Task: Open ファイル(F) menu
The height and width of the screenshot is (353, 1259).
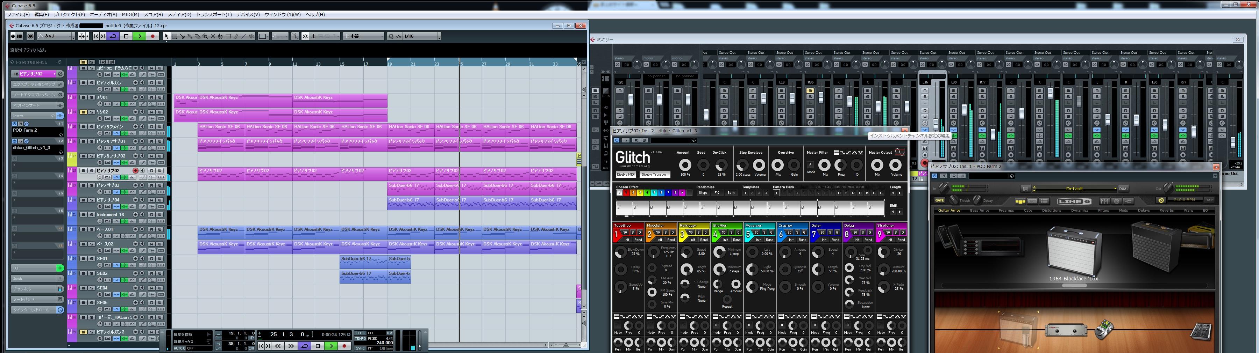Action: point(18,15)
